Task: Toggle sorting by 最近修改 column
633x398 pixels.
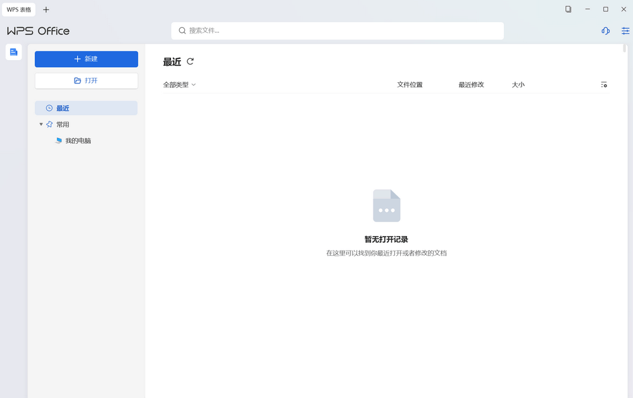Action: click(x=471, y=84)
